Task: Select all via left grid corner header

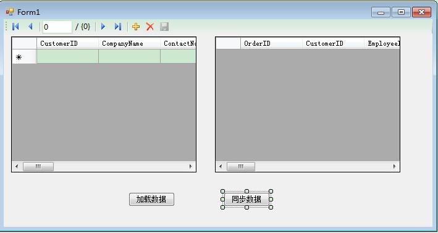Action: [24, 43]
